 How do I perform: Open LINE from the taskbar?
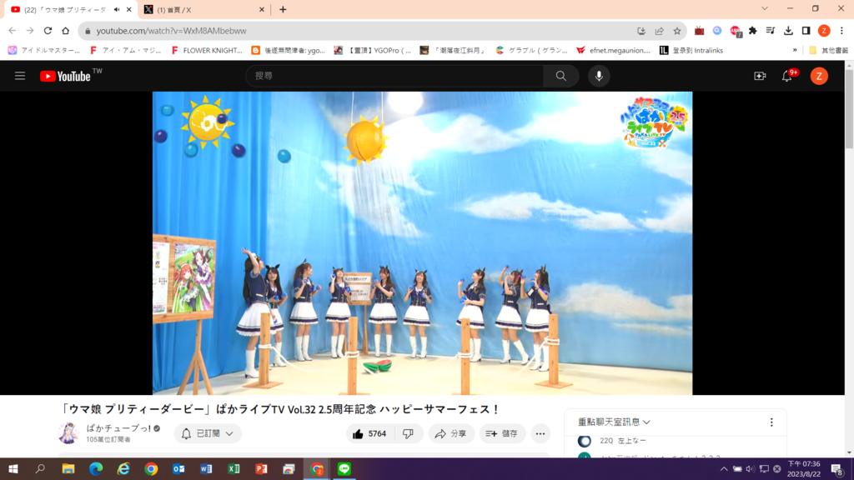344,468
